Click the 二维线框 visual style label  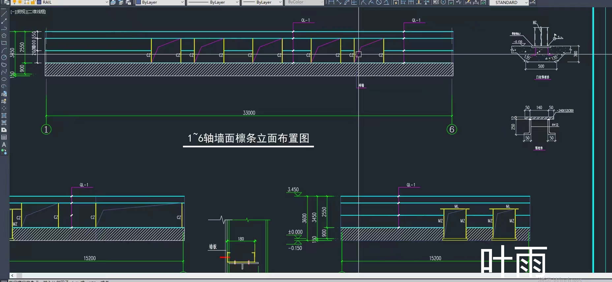click(x=36, y=12)
